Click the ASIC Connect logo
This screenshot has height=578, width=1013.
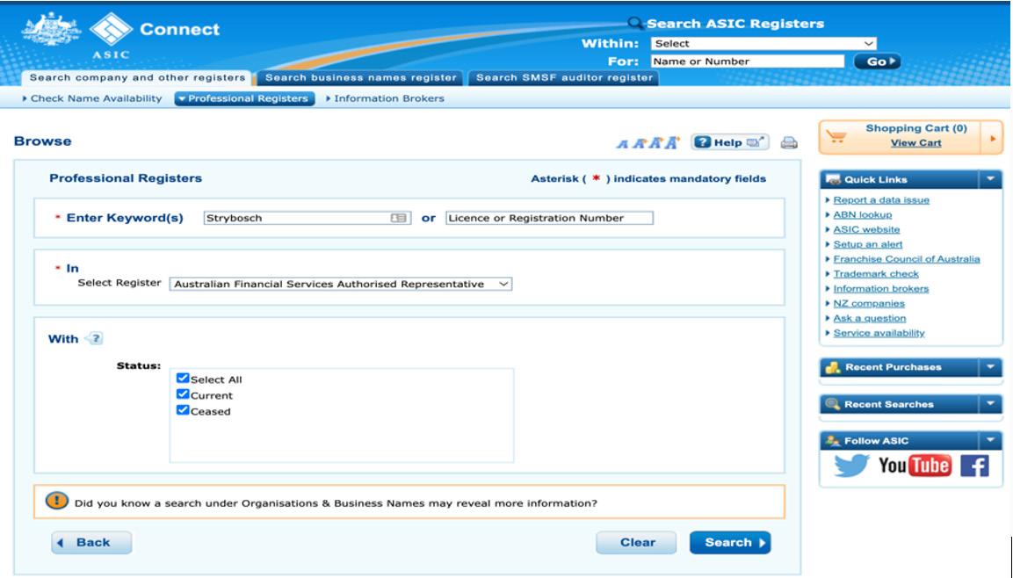(x=121, y=35)
